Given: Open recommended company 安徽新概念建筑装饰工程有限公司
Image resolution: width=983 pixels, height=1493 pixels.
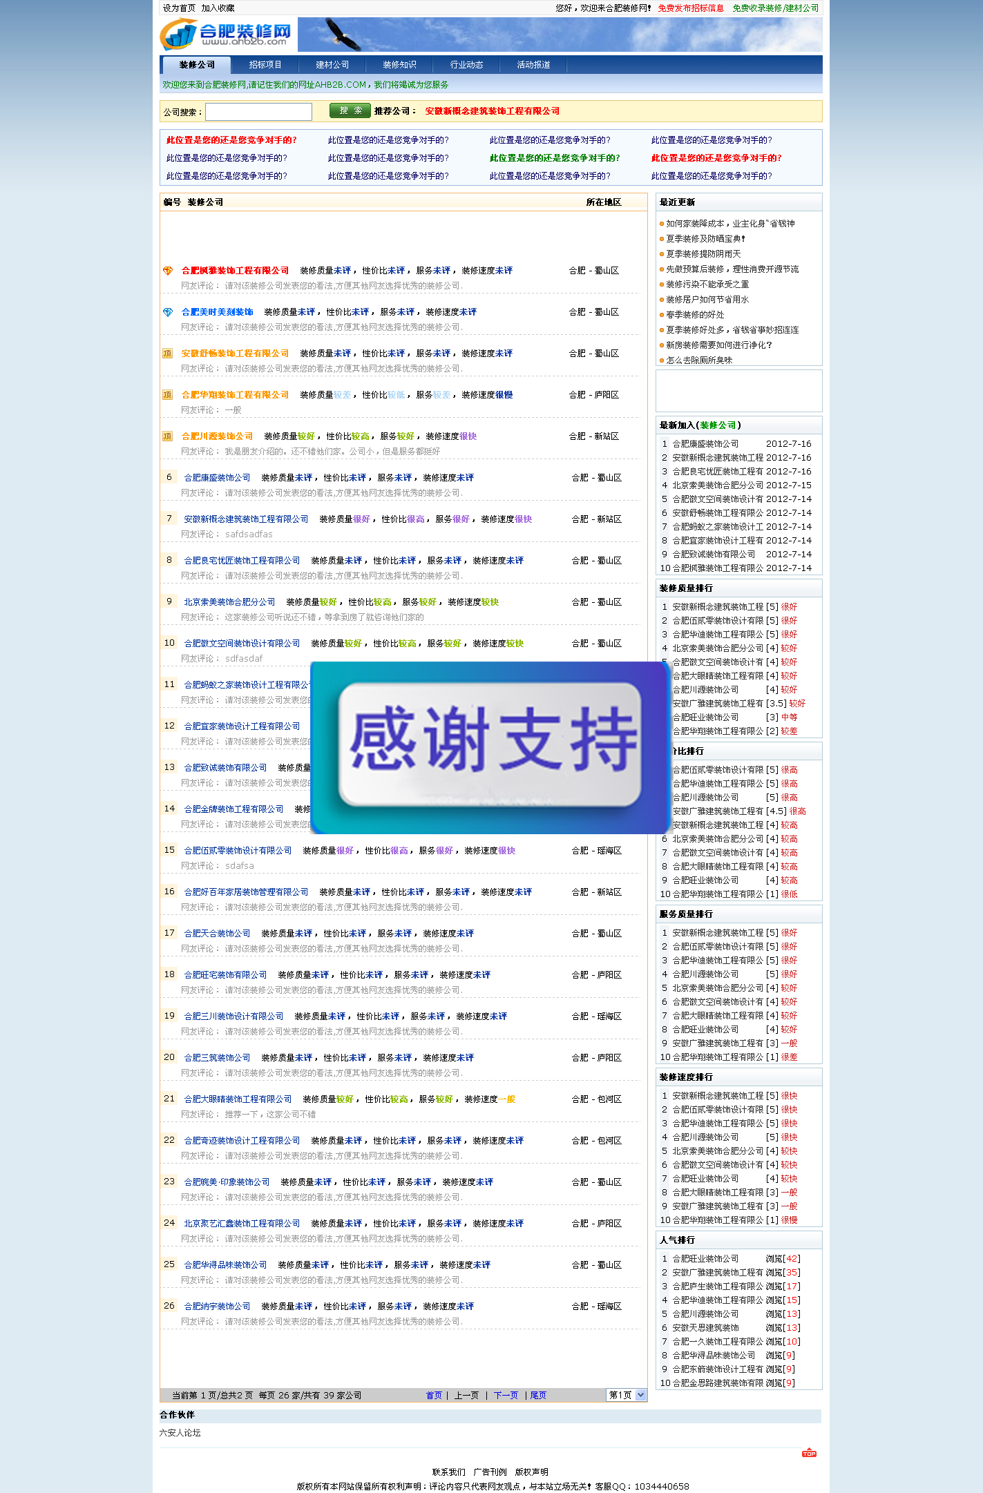Looking at the screenshot, I should pos(492,111).
